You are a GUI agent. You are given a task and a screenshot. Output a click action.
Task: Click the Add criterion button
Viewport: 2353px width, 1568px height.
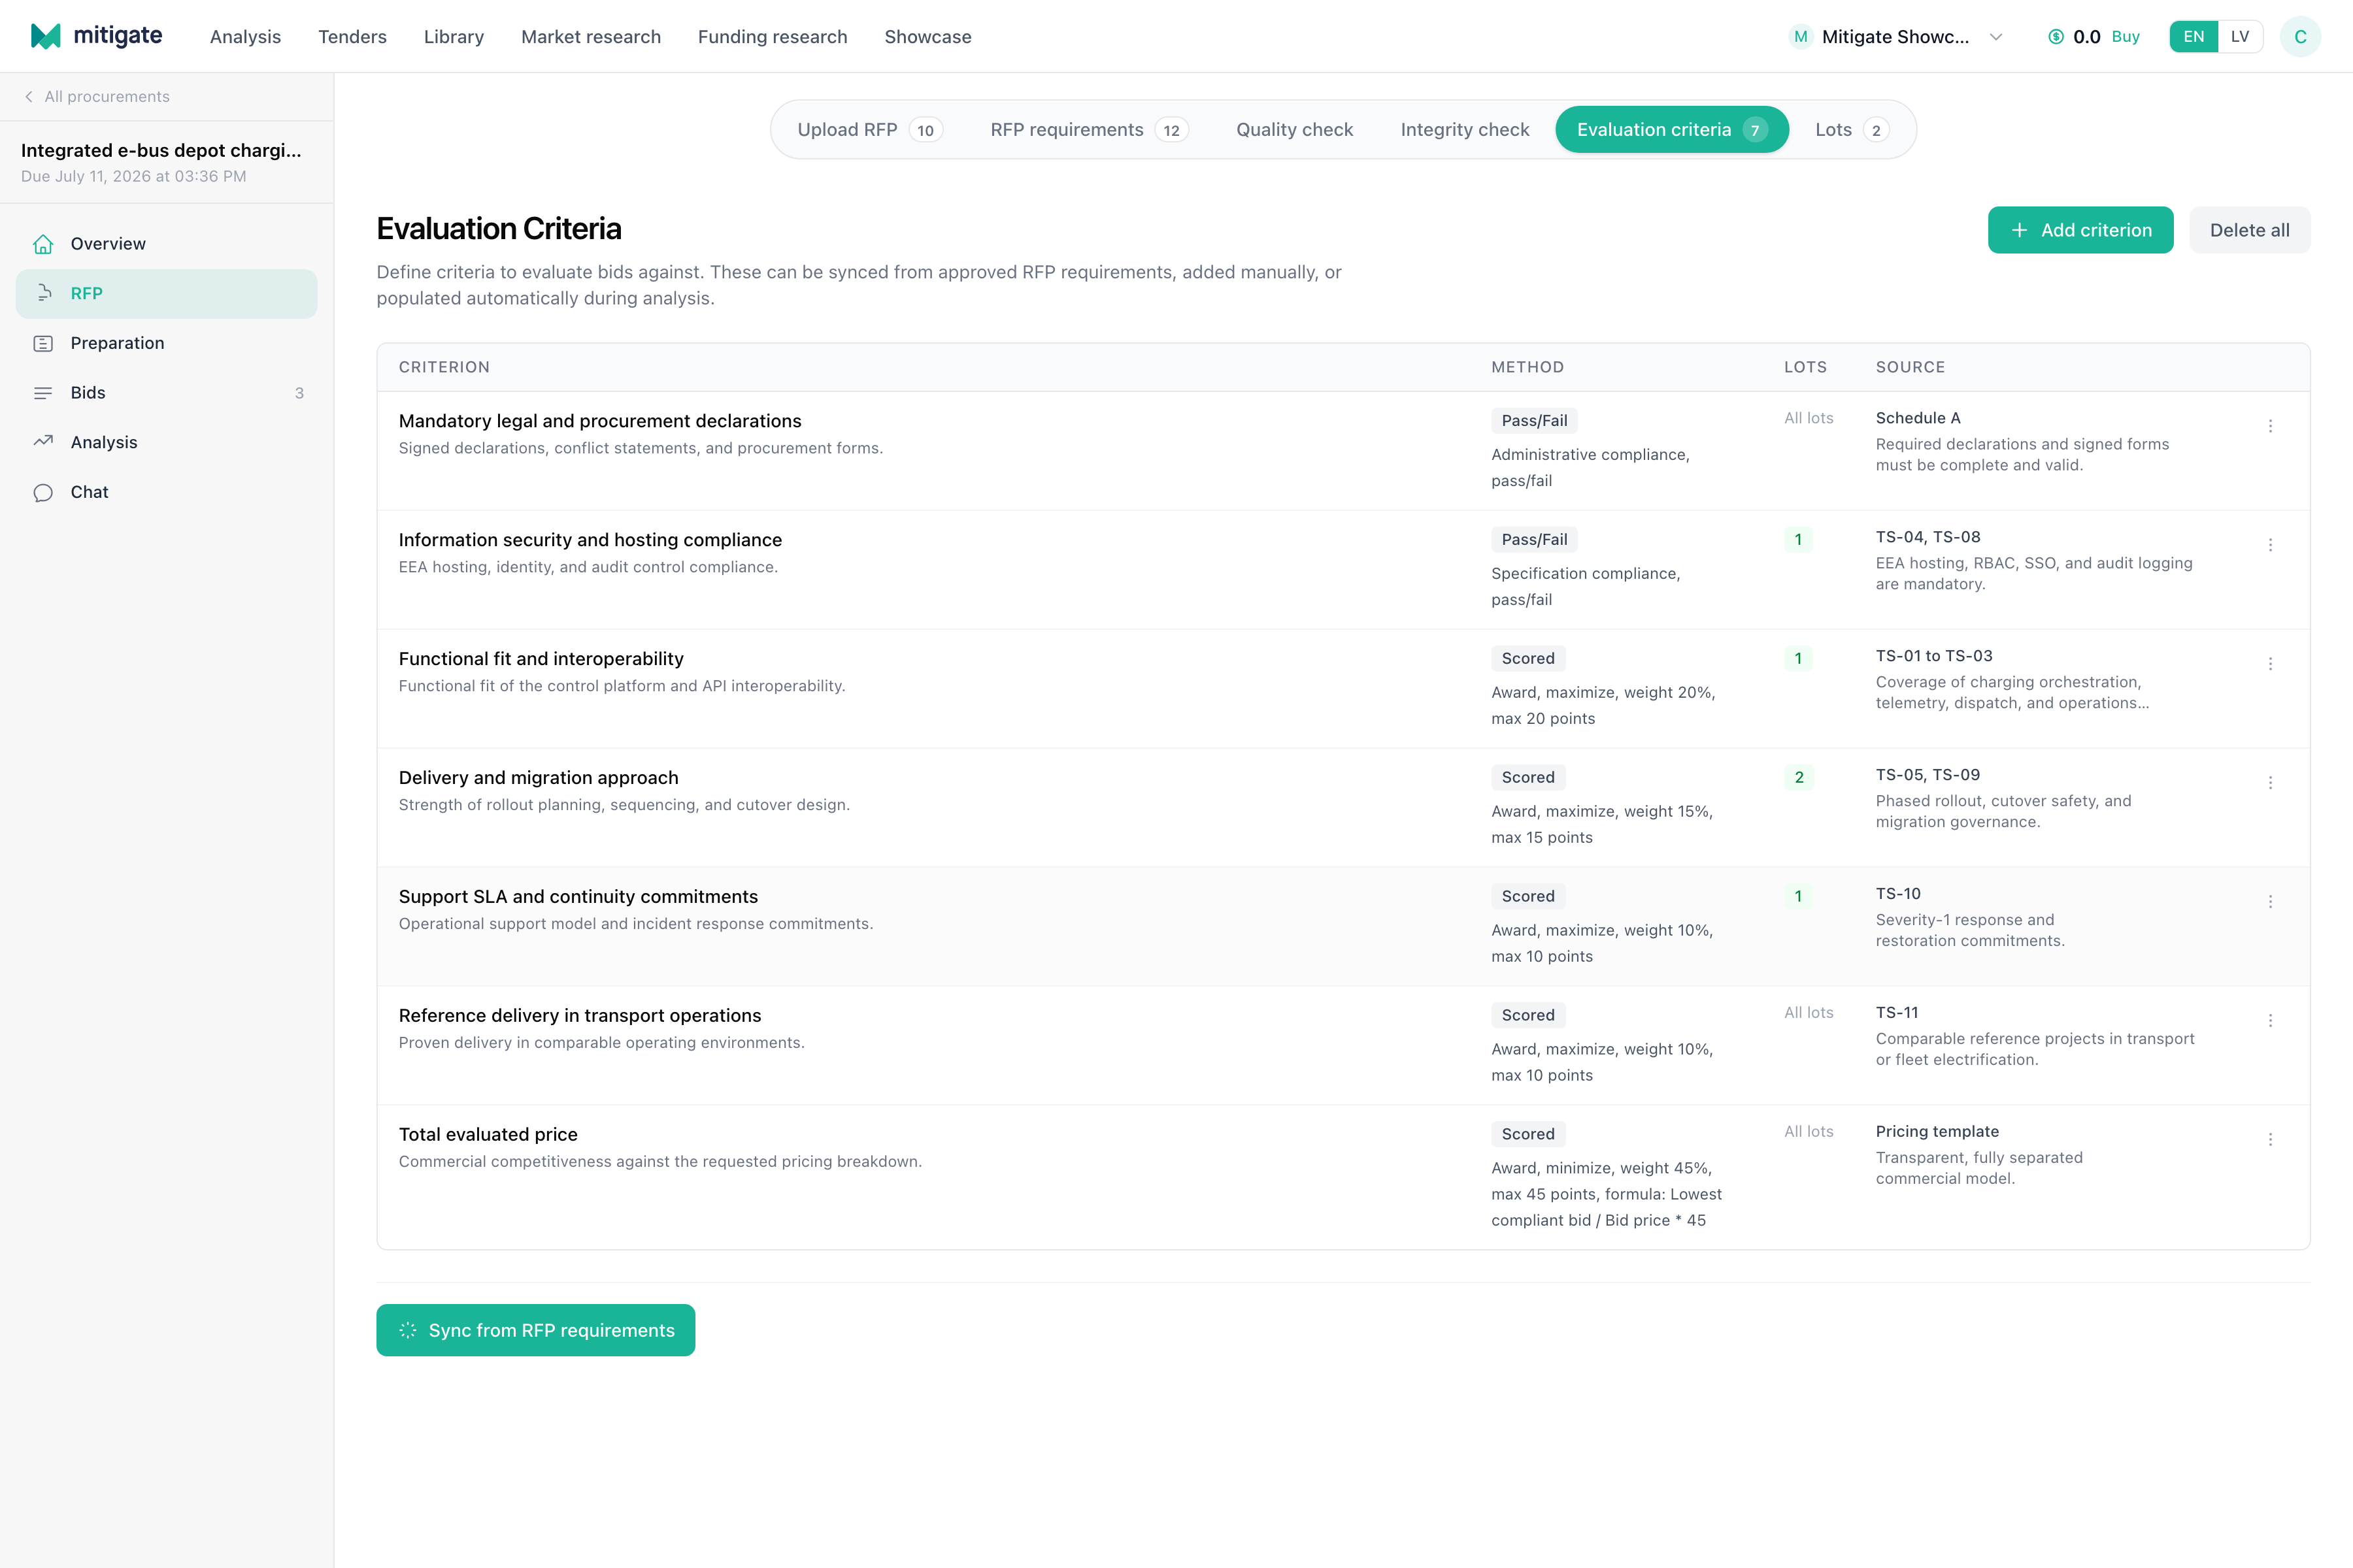(2080, 230)
